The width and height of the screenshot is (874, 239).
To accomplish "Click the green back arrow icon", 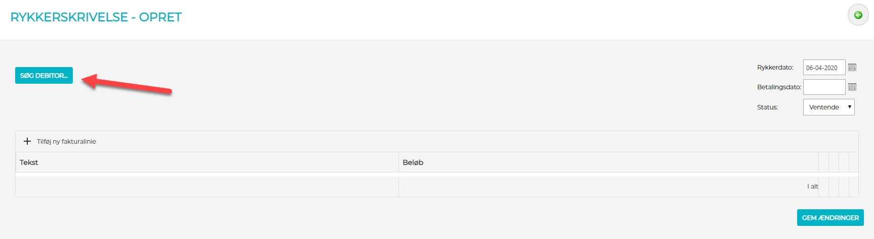I will [x=858, y=15].
